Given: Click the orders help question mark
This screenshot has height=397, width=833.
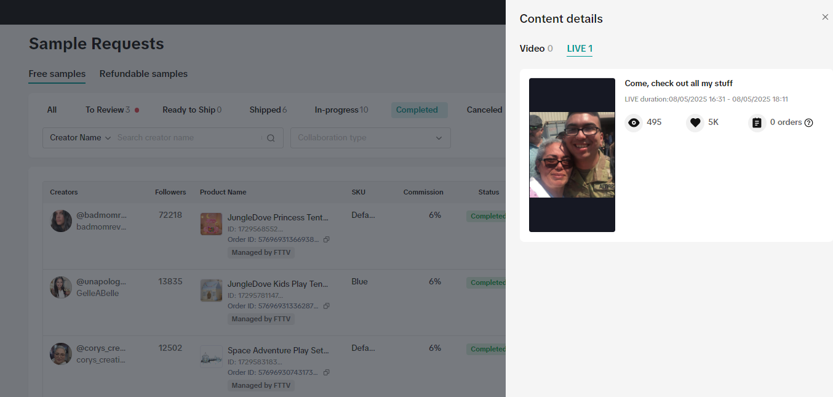Looking at the screenshot, I should 809,123.
